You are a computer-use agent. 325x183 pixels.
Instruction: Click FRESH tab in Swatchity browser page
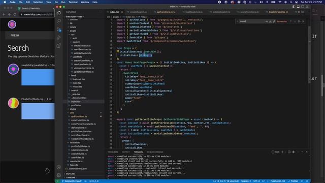coord(15,36)
